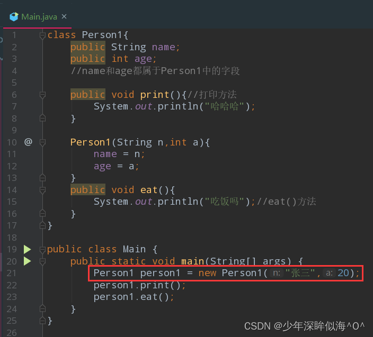The height and width of the screenshot is (337, 373).
Task: Run main method via line 20 gutter arrow
Action: (x=28, y=261)
